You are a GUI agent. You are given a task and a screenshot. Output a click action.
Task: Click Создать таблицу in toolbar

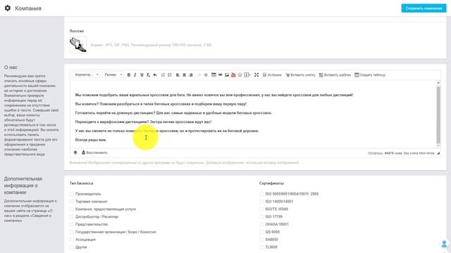coord(369,75)
